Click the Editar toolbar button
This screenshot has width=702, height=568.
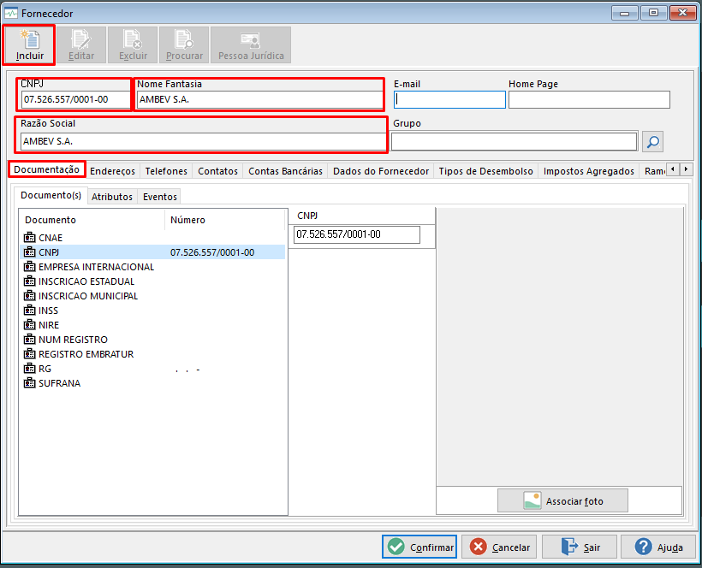[81, 44]
